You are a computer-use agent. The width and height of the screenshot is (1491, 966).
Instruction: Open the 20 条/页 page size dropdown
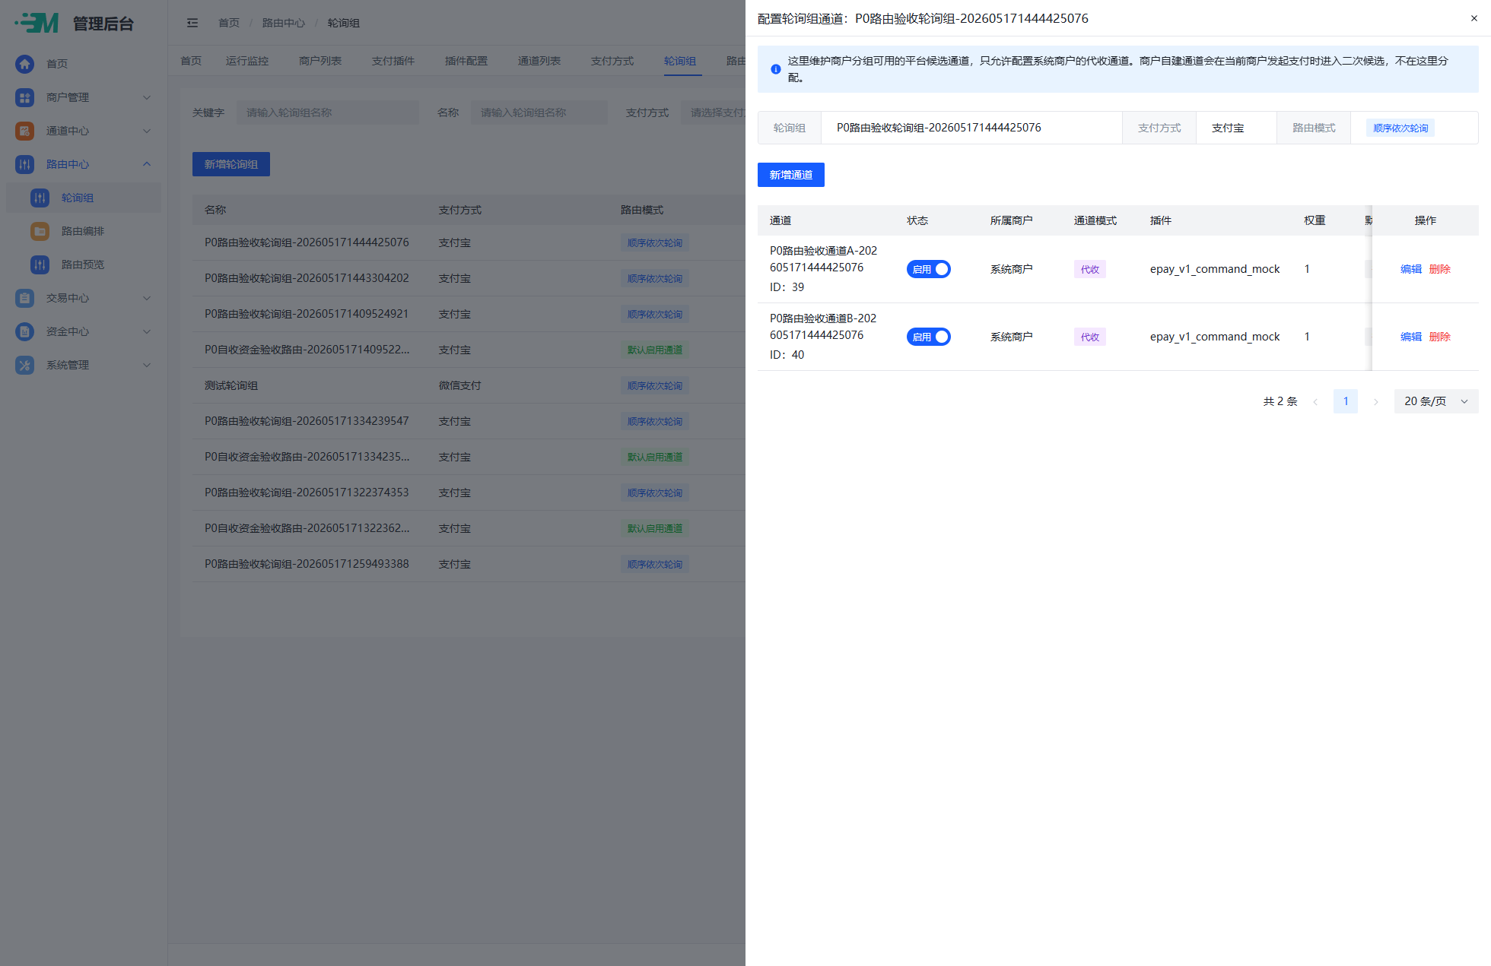tap(1435, 401)
